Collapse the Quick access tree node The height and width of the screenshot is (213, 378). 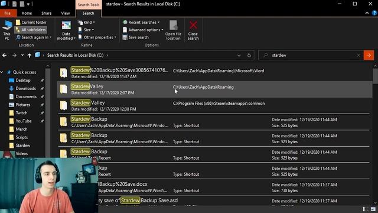pyautogui.click(x=2, y=72)
